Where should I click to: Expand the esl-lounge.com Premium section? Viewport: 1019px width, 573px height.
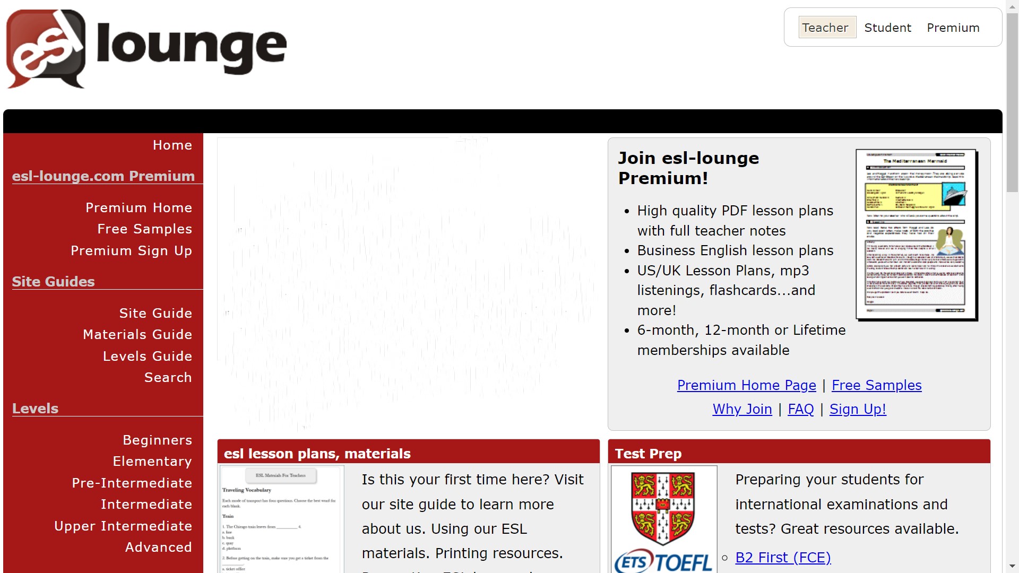(102, 176)
